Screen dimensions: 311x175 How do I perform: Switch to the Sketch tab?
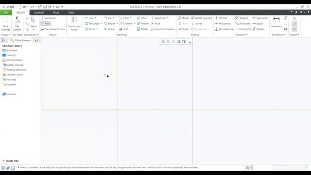tap(20, 13)
